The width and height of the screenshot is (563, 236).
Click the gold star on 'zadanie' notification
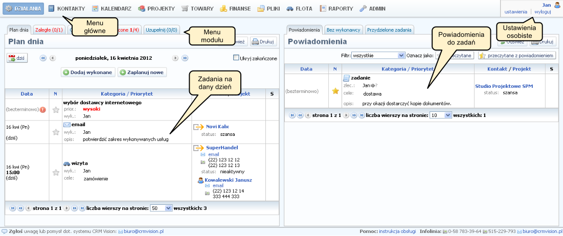335,91
